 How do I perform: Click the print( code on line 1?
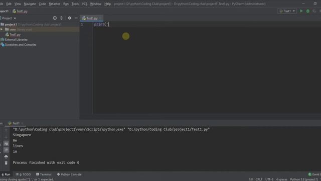101,25
